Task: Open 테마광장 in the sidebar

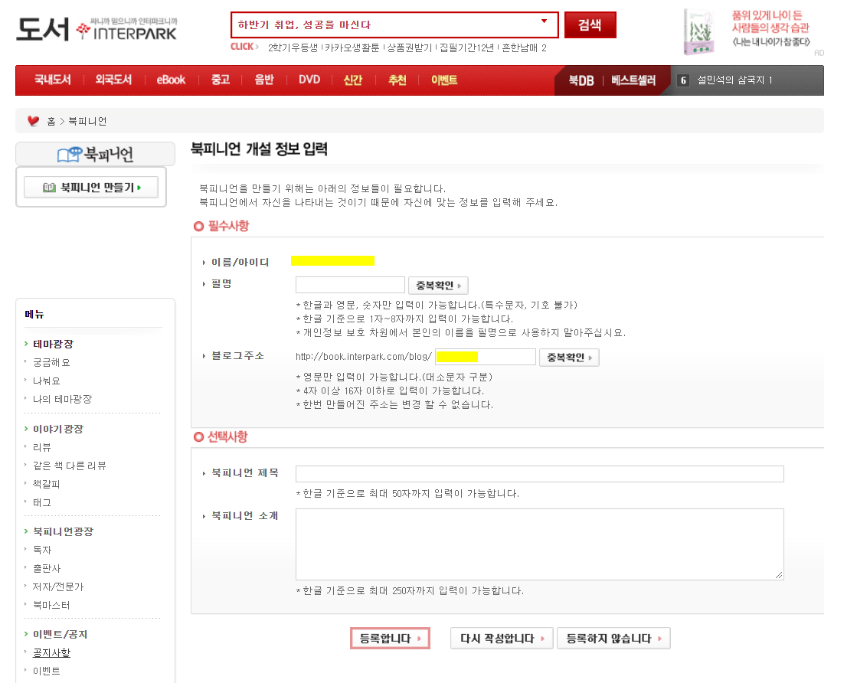Action: pyautogui.click(x=53, y=344)
